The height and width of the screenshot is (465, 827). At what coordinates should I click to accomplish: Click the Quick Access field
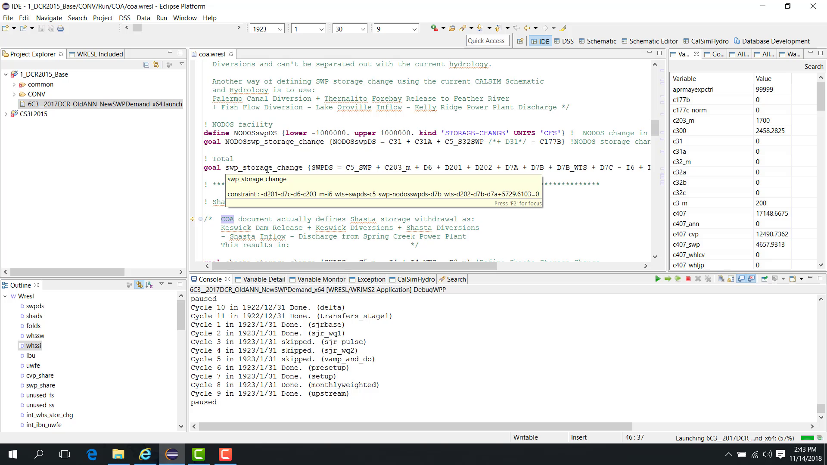point(488,41)
